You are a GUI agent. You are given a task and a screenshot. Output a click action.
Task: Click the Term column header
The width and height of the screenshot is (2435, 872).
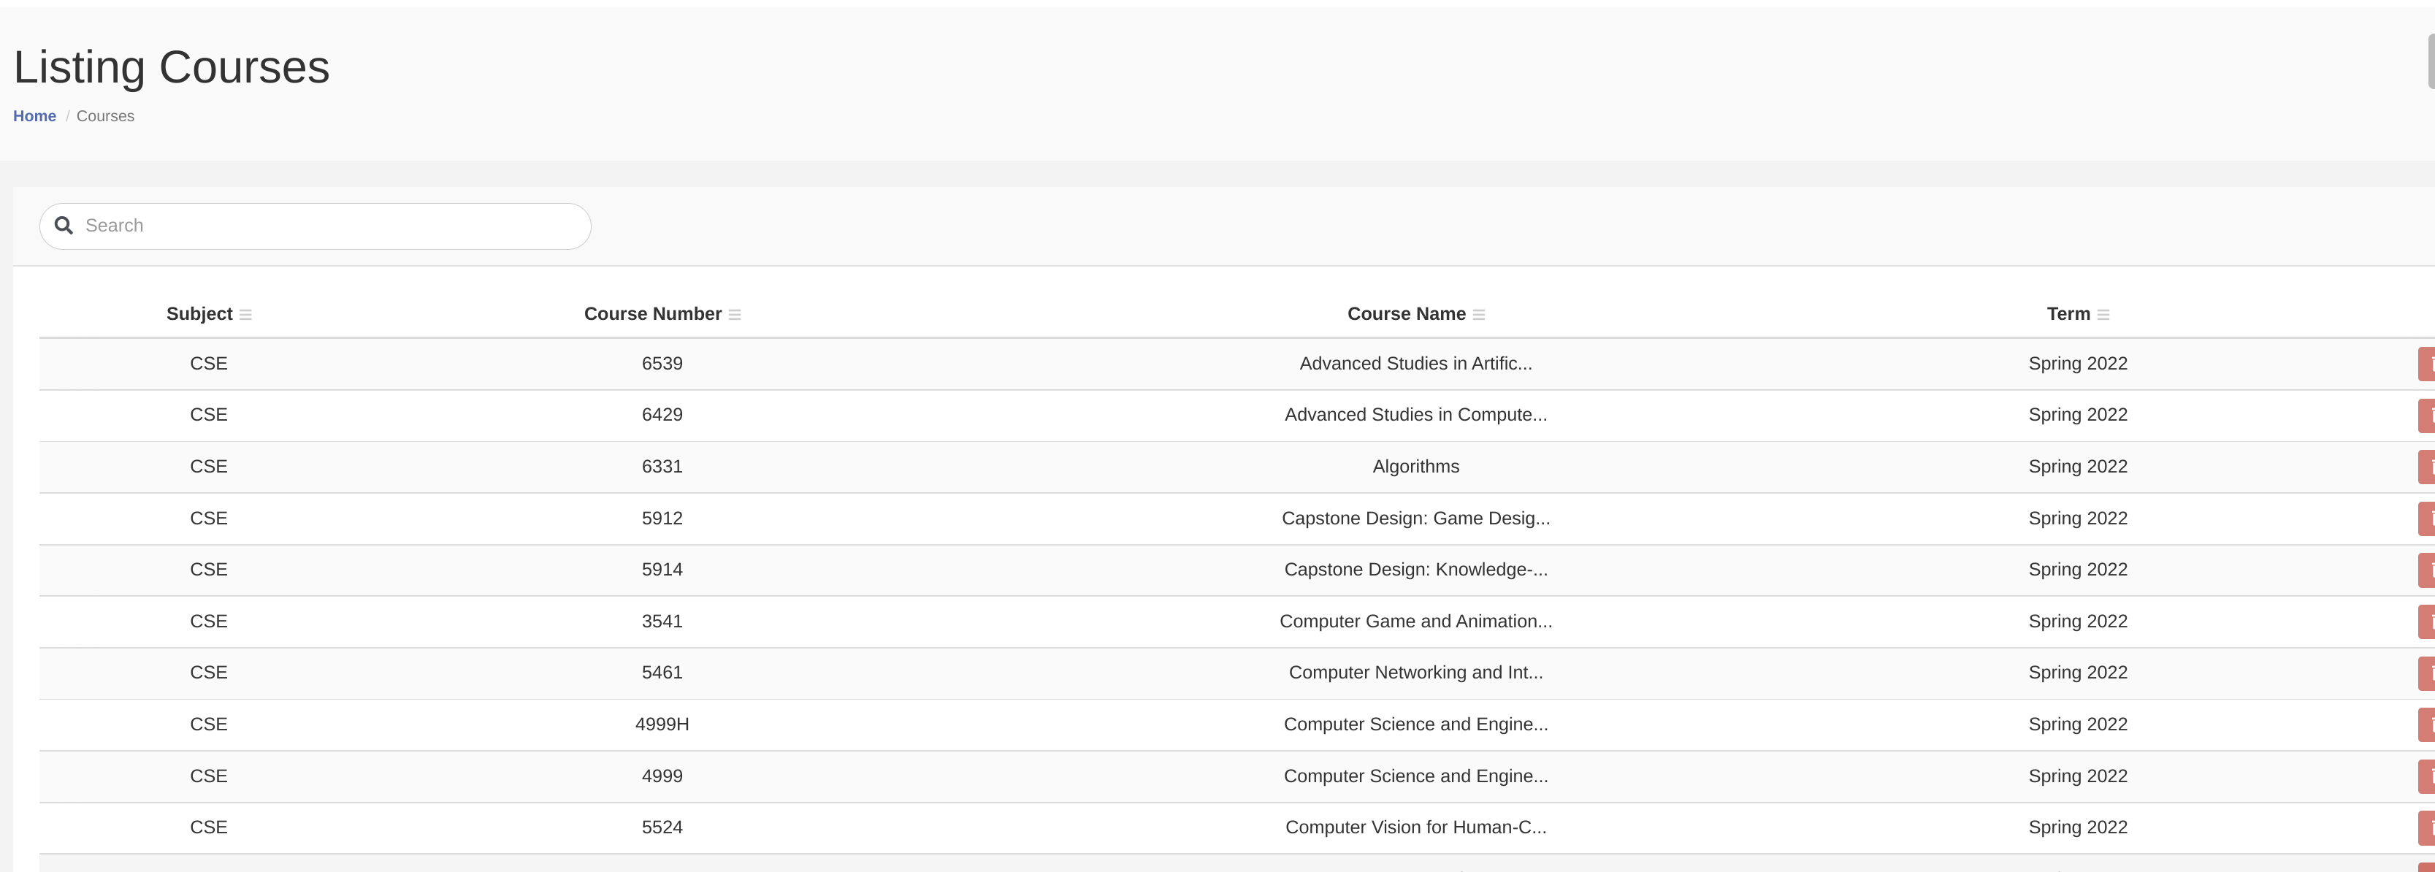click(x=2068, y=315)
